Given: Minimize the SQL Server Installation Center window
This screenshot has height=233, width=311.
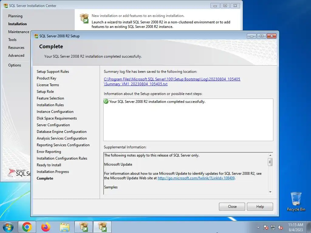Looking at the screenshot, I should coord(215,6).
